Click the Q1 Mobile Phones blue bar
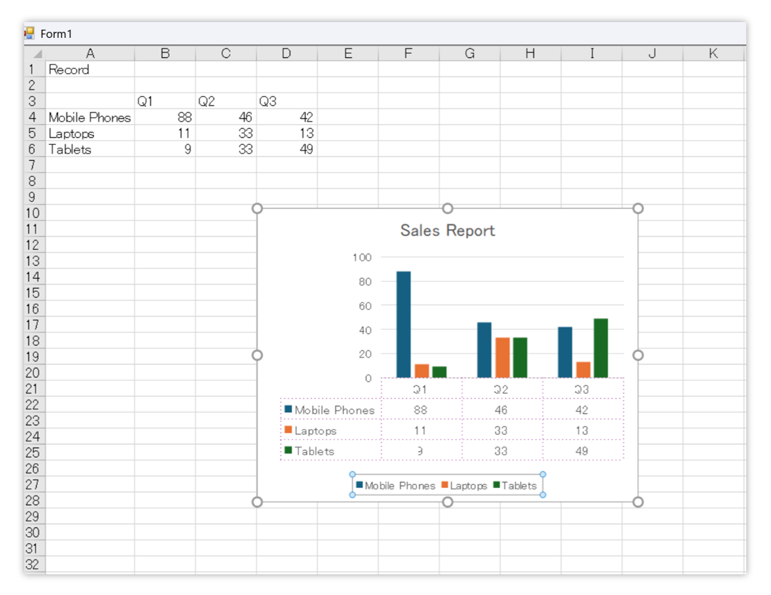The height and width of the screenshot is (595, 771). click(404, 324)
